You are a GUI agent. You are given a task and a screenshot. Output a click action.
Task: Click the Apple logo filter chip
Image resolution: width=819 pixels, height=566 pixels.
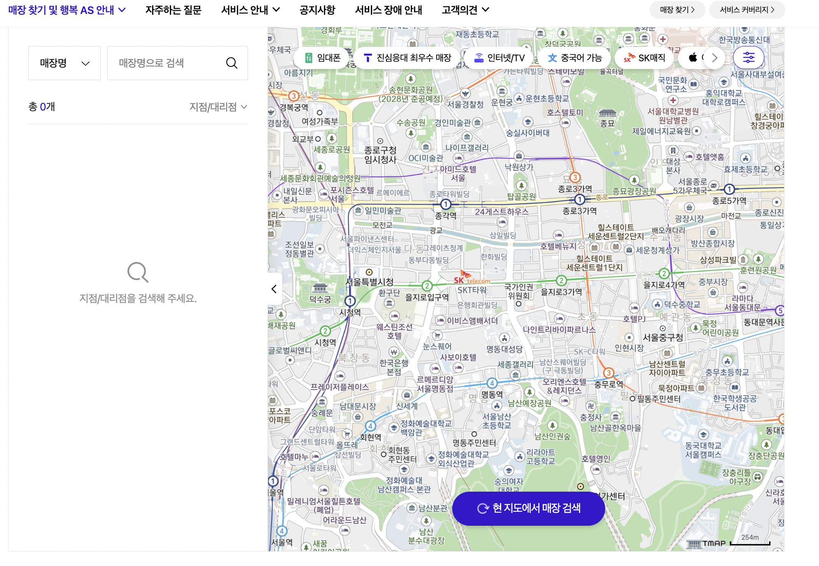694,58
